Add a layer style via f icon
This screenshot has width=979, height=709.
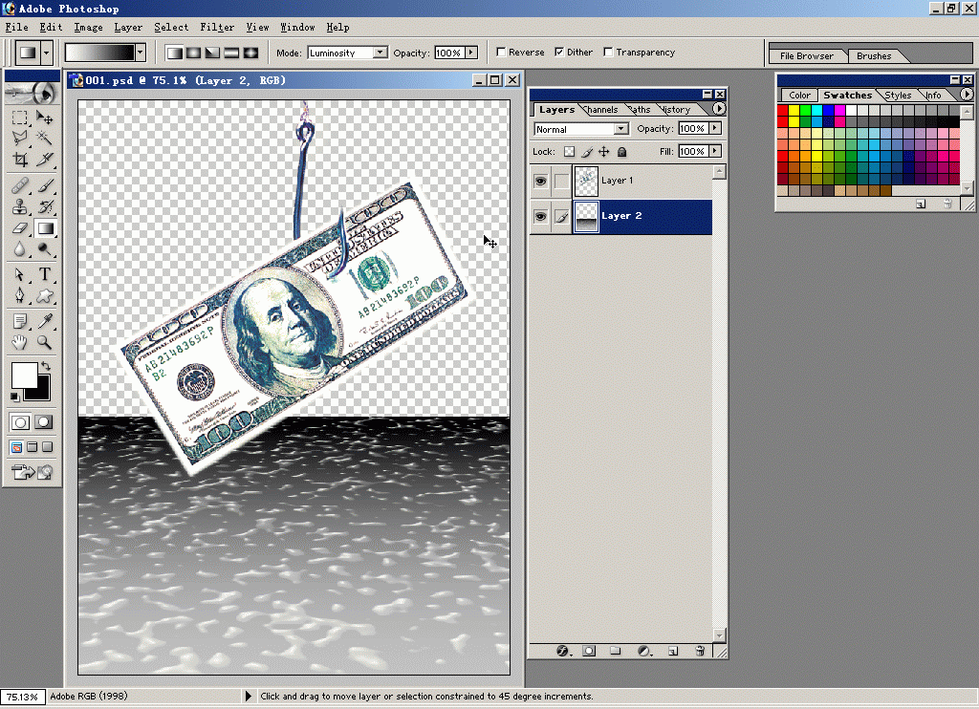point(563,651)
